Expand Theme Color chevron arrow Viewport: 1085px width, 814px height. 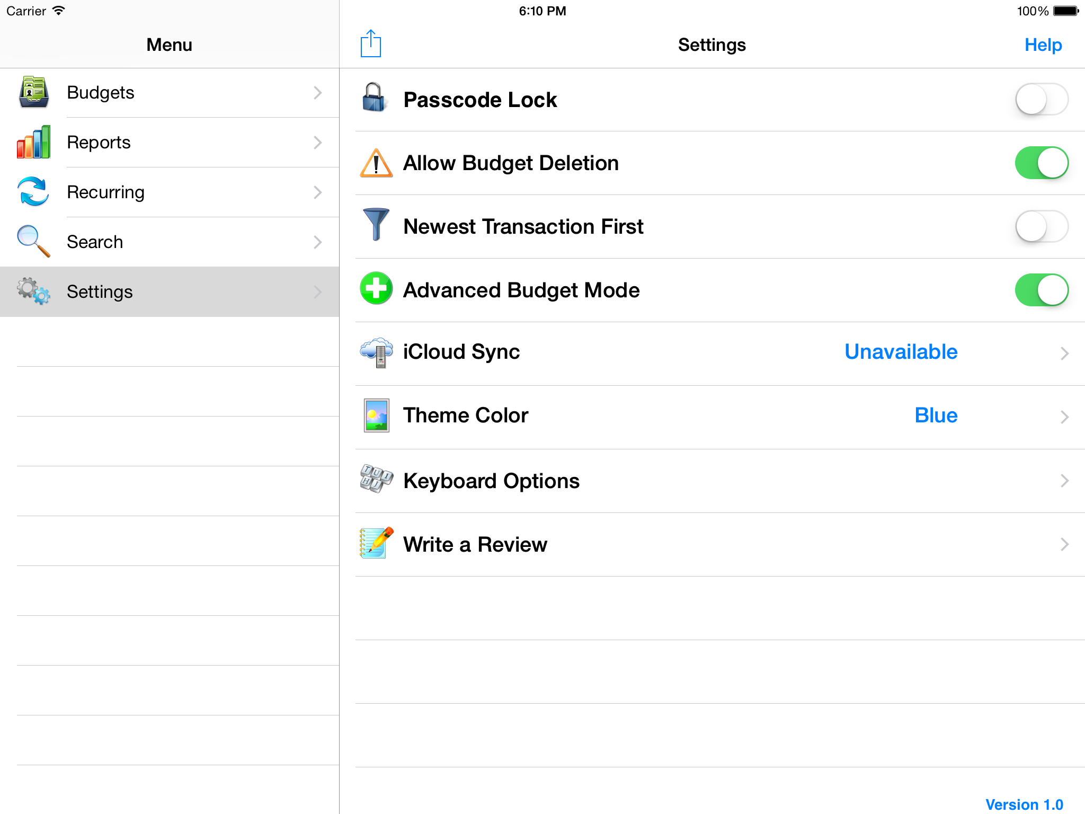1064,417
